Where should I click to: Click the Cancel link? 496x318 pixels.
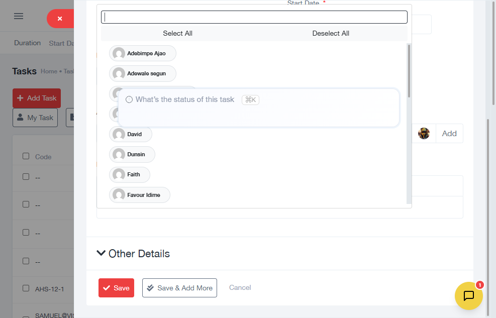coord(240,287)
